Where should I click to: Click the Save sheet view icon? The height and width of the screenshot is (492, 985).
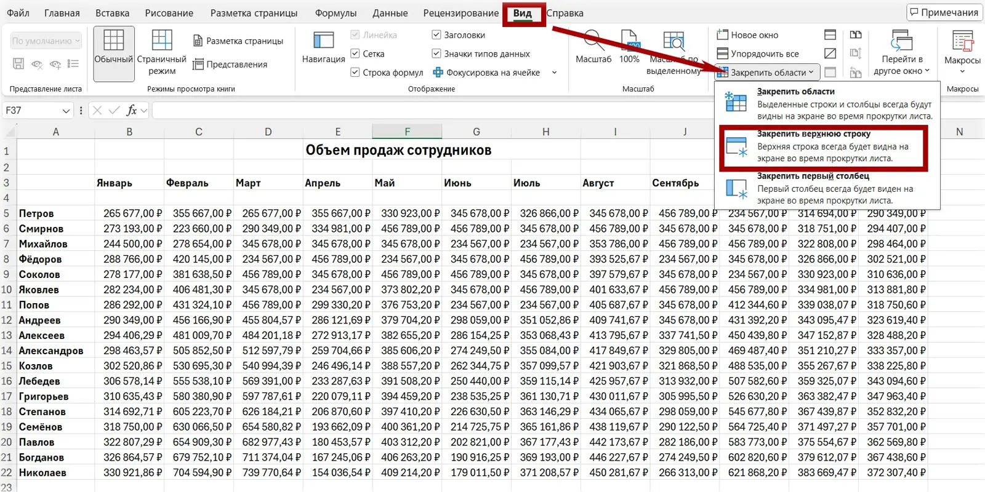point(18,64)
